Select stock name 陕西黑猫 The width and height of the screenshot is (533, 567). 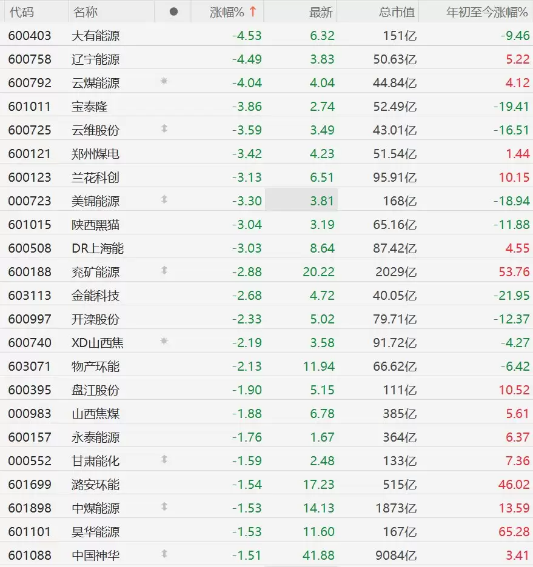pos(96,225)
